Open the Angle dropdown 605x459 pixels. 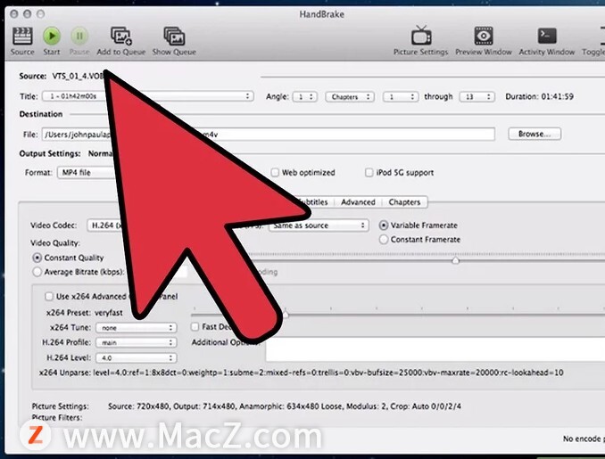tap(305, 96)
